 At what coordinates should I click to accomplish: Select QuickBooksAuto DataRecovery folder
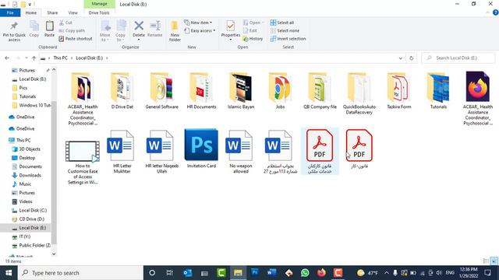coord(359,93)
